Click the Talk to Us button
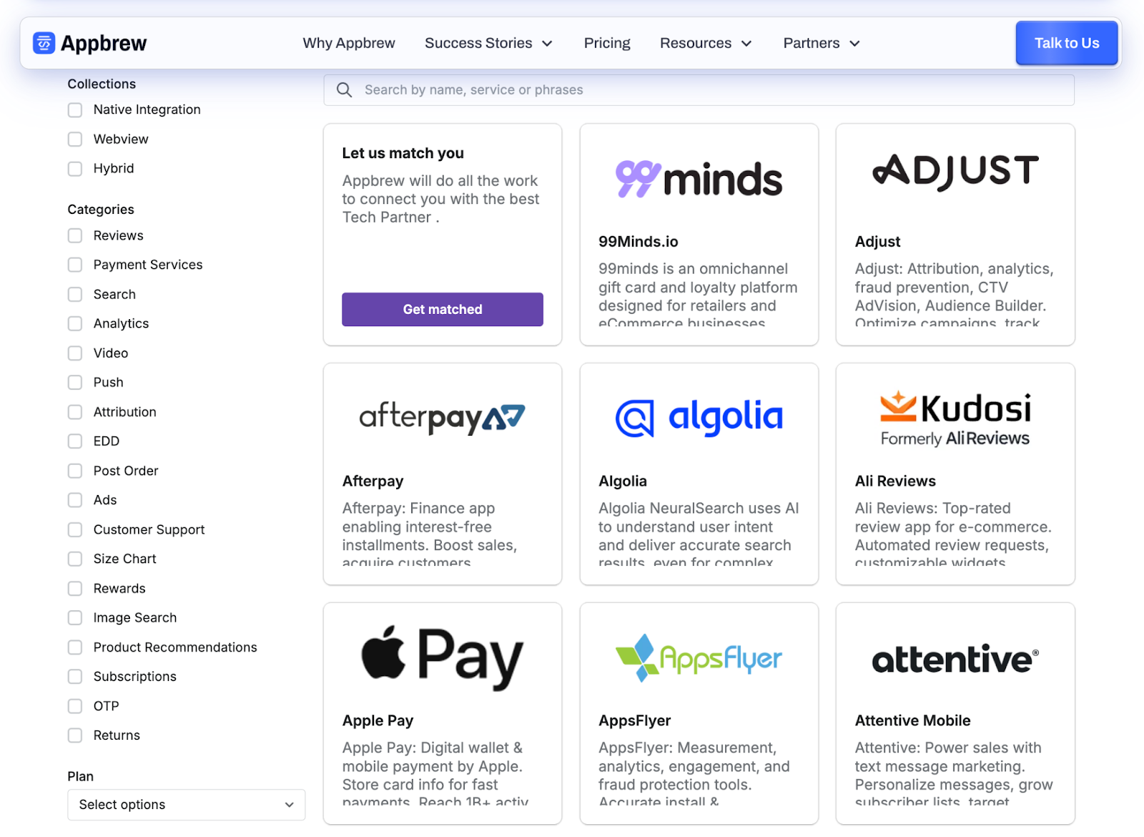1144x837 pixels. (x=1067, y=43)
